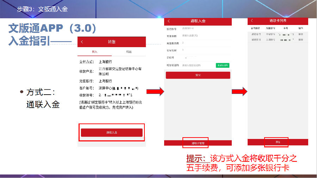Delete the 平安银行 card row
Screen dimensions: 317x178
click(301, 34)
